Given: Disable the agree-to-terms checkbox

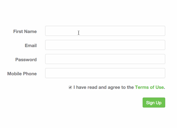Looking at the screenshot, I should pos(70,88).
